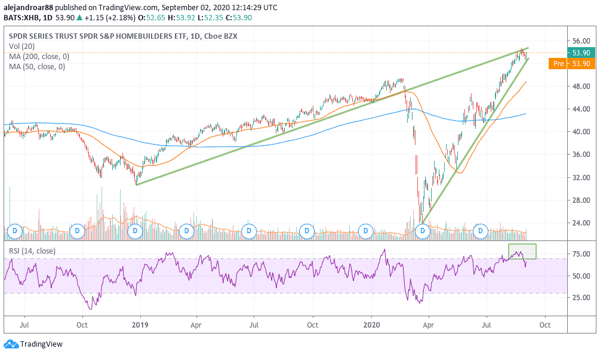600x355 pixels.
Task: Open the dividend marker just before Apr 2019
Action: tap(187, 231)
